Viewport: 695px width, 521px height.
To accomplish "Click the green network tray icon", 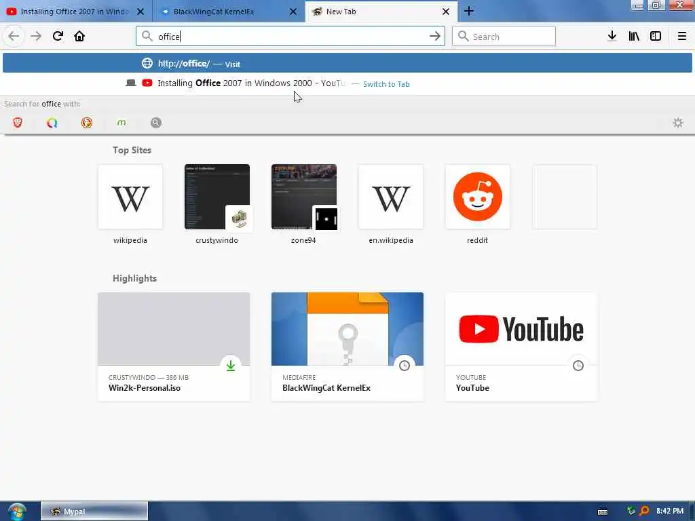I will point(631,512).
